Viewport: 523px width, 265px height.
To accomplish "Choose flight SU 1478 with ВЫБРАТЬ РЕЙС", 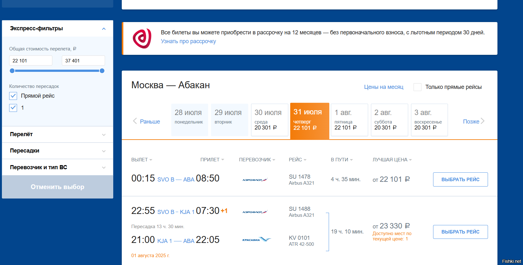I will tap(460, 179).
